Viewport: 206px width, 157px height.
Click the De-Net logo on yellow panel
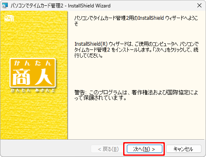pos(9,18)
